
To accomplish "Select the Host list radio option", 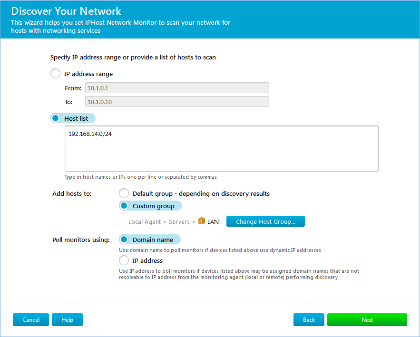I will [x=56, y=118].
